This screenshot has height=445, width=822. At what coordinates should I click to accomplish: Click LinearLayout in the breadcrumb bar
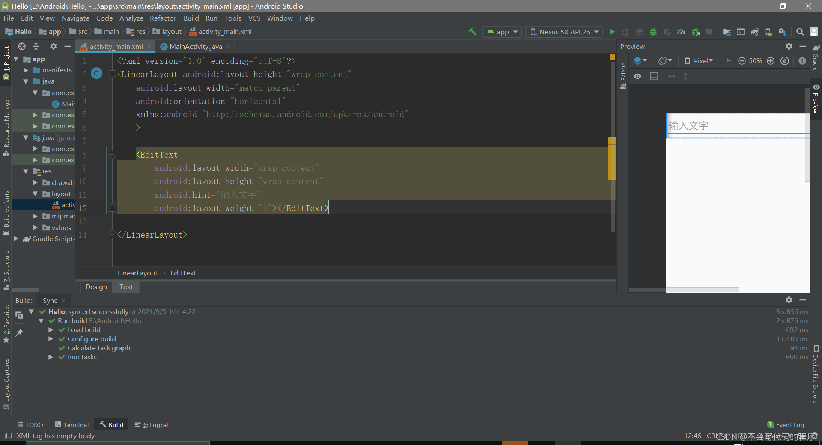137,273
